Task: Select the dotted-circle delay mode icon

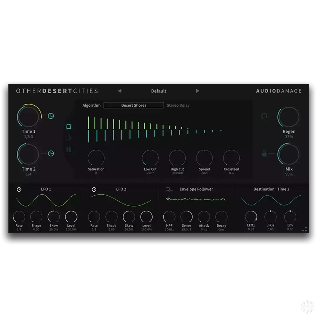Action: coord(69,138)
